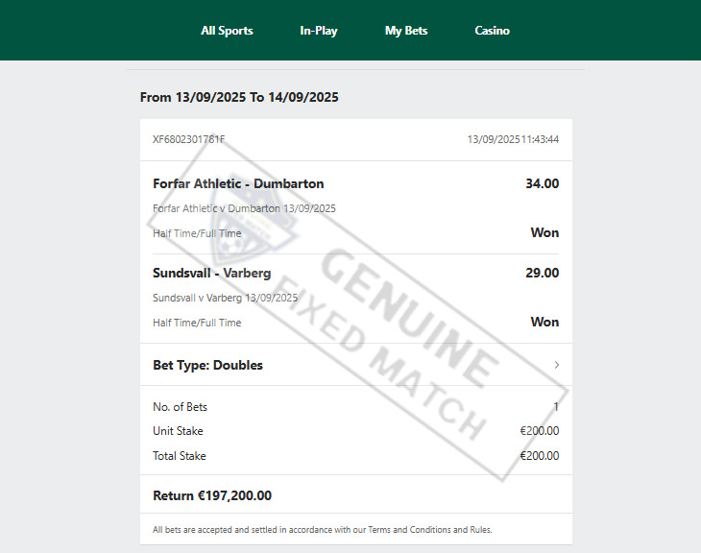
Task: Open the All Sports menu
Action: [227, 31]
